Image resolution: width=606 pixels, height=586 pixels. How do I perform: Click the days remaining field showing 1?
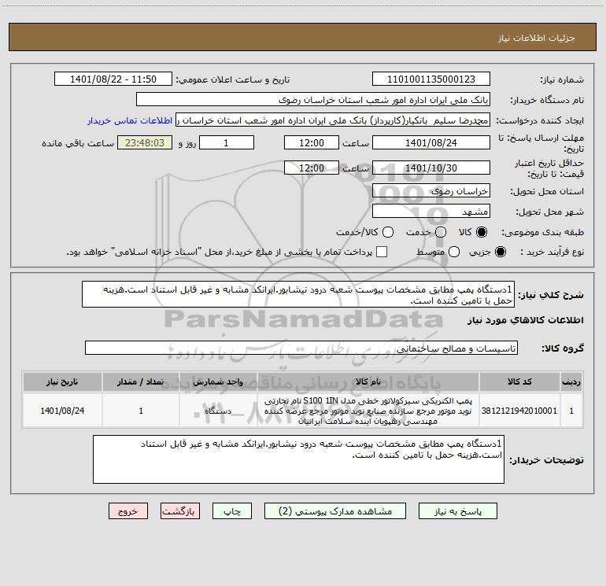[x=227, y=142]
